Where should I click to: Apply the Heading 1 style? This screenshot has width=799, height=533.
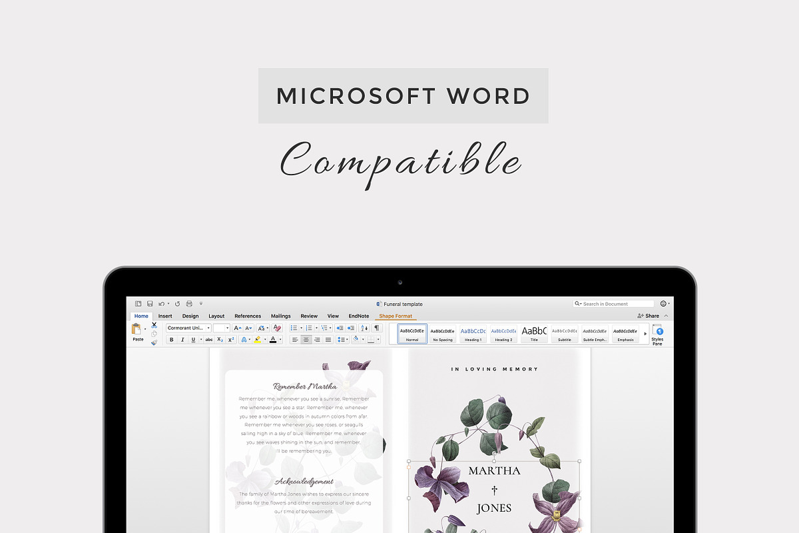tap(473, 334)
